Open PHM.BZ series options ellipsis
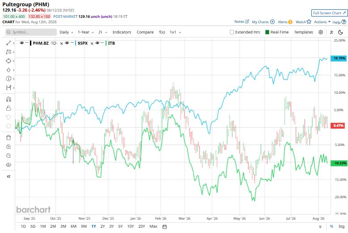The width and height of the screenshot is (348, 233). click(27, 43)
